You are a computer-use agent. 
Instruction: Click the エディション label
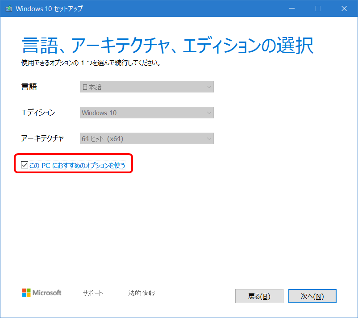click(x=38, y=113)
